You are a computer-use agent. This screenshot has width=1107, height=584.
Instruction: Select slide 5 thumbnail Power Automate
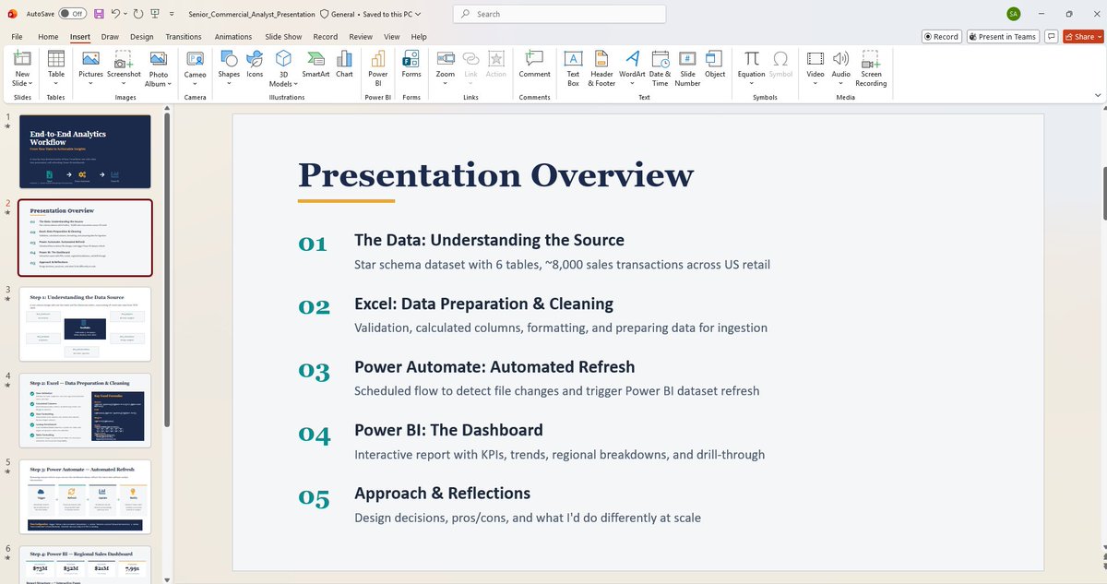pos(85,498)
